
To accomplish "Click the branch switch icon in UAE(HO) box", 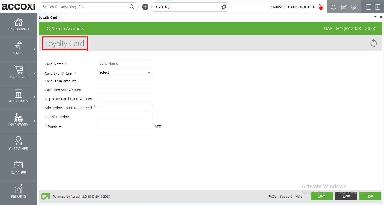I will coord(224,7).
